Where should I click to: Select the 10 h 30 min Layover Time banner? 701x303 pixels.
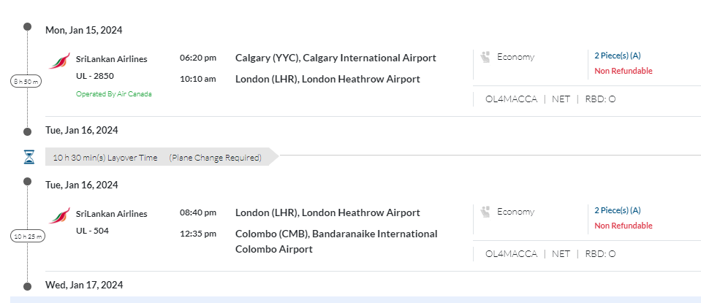coord(157,158)
